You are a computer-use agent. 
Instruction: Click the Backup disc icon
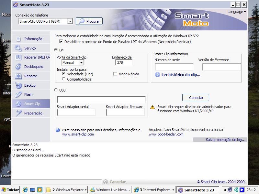point(18,85)
